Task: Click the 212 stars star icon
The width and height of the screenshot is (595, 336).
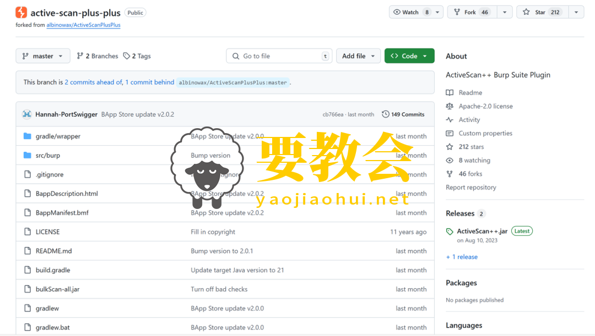Action: [x=450, y=147]
